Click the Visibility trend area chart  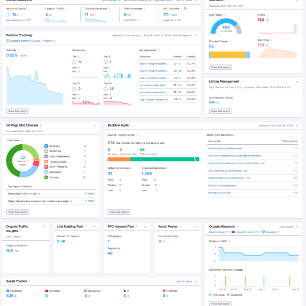pyautogui.click(x=35, y=85)
